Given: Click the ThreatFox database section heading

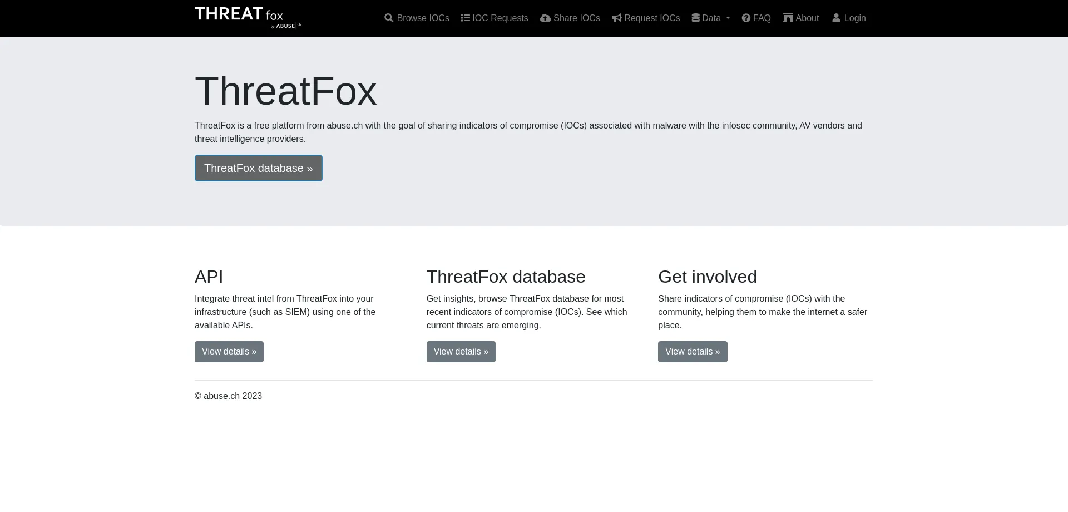Looking at the screenshot, I should pos(506,277).
